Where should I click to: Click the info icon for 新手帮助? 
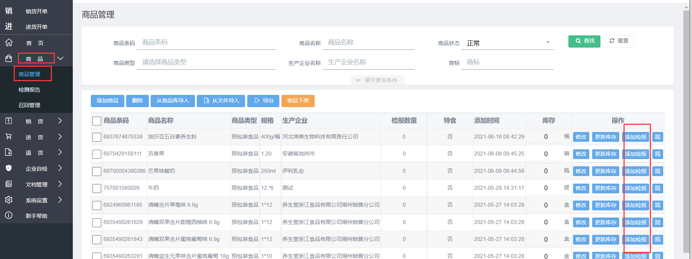9,215
